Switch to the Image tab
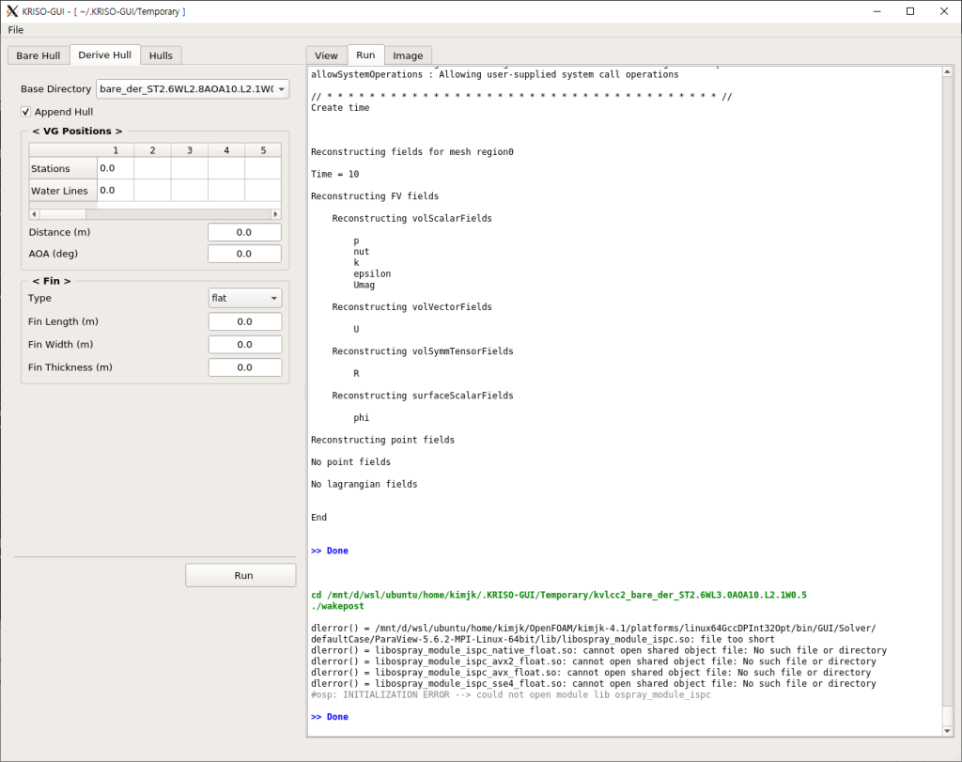The image size is (962, 762). [408, 55]
